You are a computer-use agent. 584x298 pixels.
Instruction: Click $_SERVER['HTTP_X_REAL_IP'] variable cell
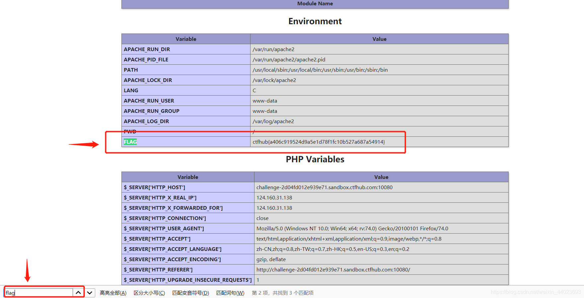coord(188,197)
